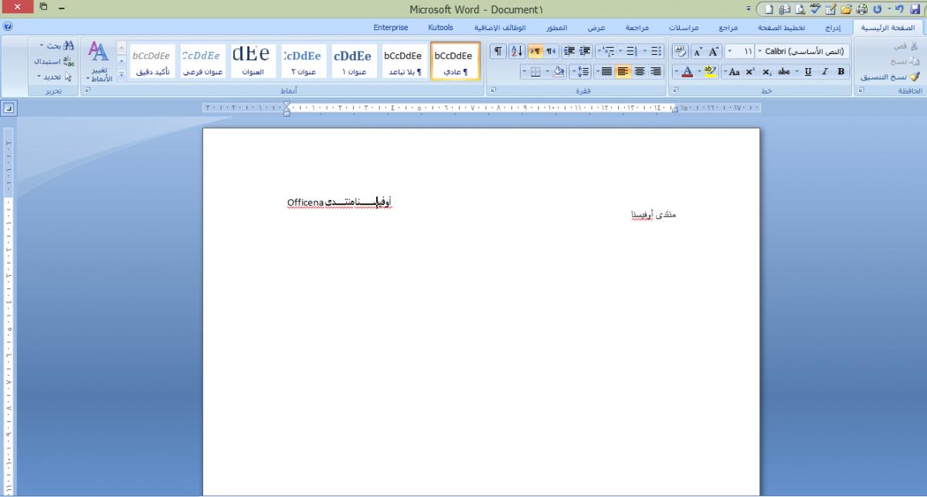The image size is (927, 497).
Task: Apply the No Spacing (بلا تباعد) style
Action: click(404, 61)
